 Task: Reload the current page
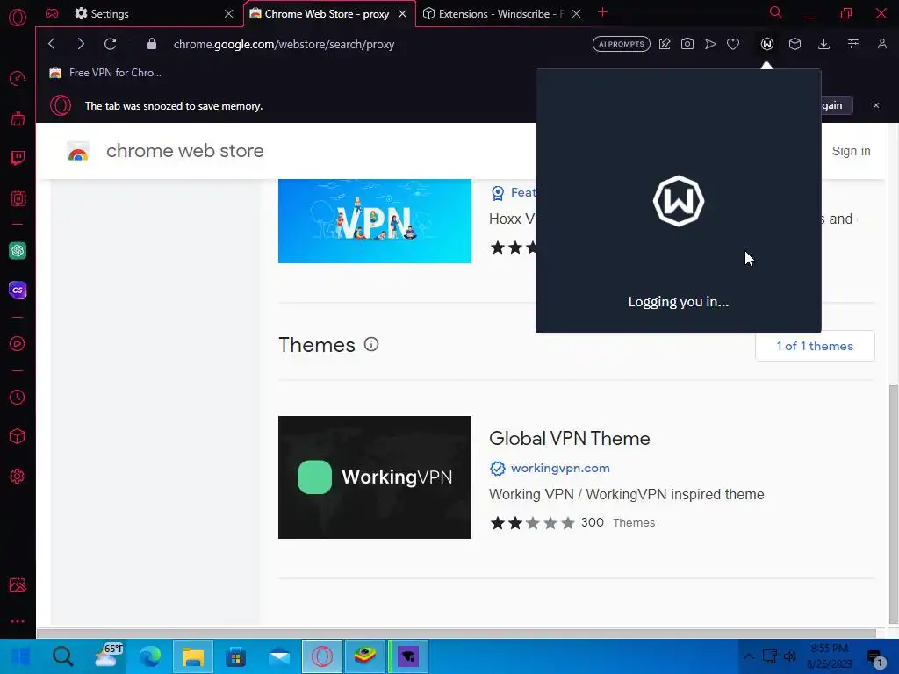[110, 44]
